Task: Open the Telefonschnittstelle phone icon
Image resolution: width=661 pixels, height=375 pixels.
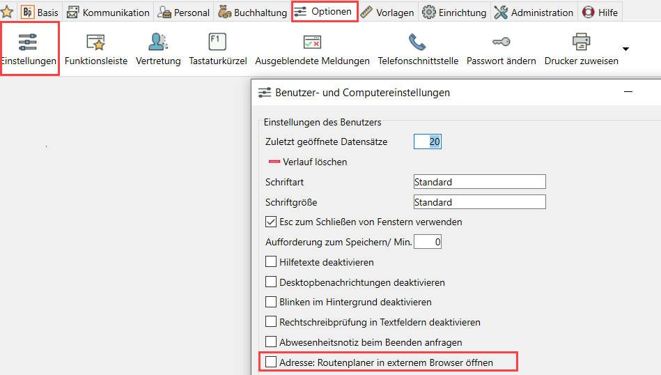Action: coord(418,43)
